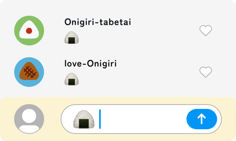Toggle the heart on love-Onigiri's comment

pyautogui.click(x=206, y=72)
